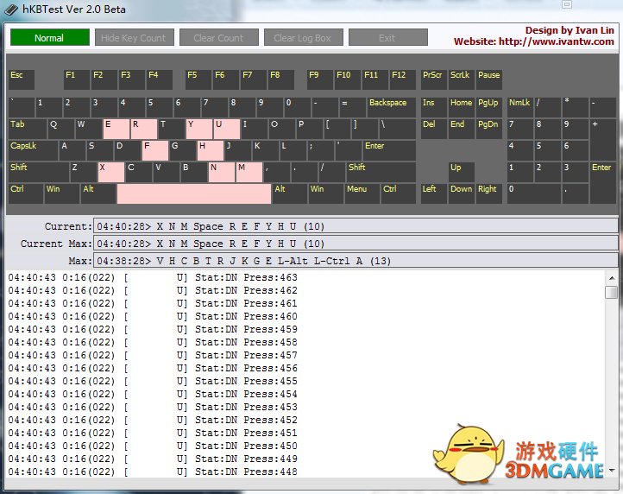Click the PgDn key tile

click(489, 129)
